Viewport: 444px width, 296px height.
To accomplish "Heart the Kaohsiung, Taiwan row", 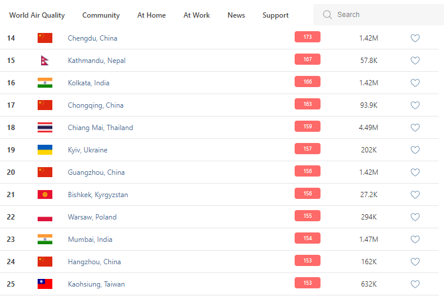I will click(x=415, y=284).
